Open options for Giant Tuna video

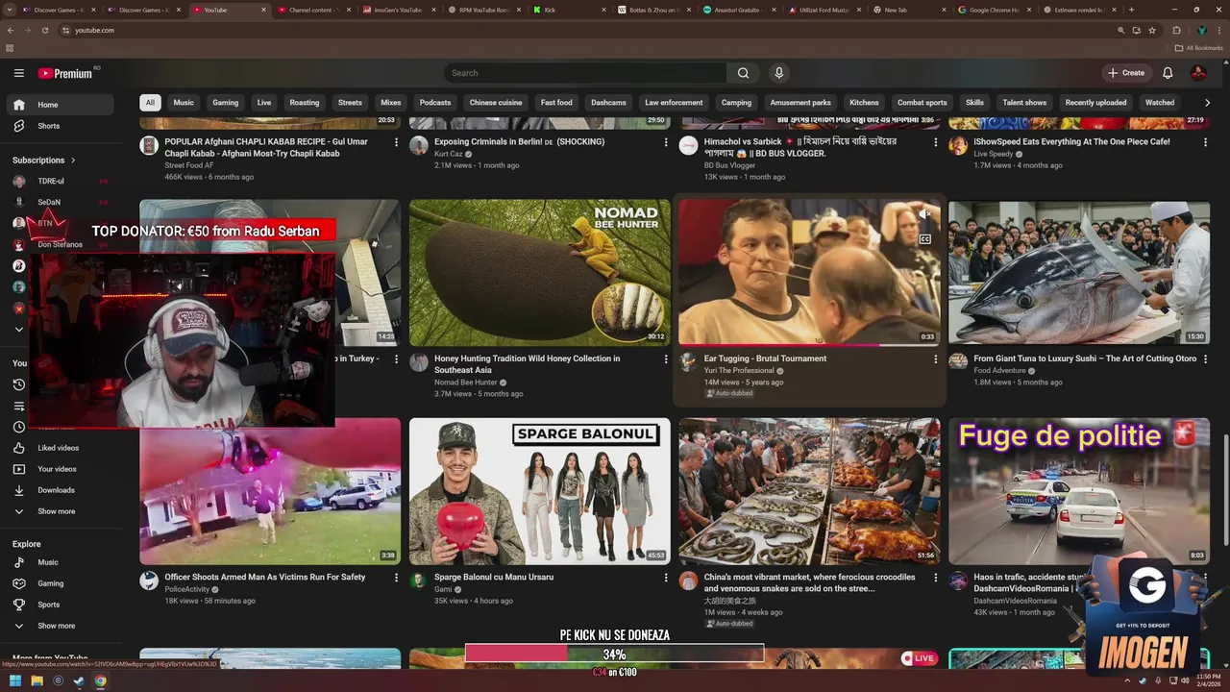coord(1205,358)
